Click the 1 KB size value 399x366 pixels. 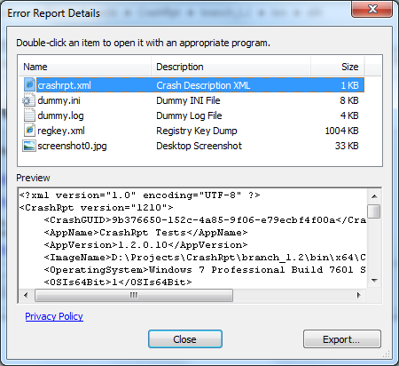[349, 85]
